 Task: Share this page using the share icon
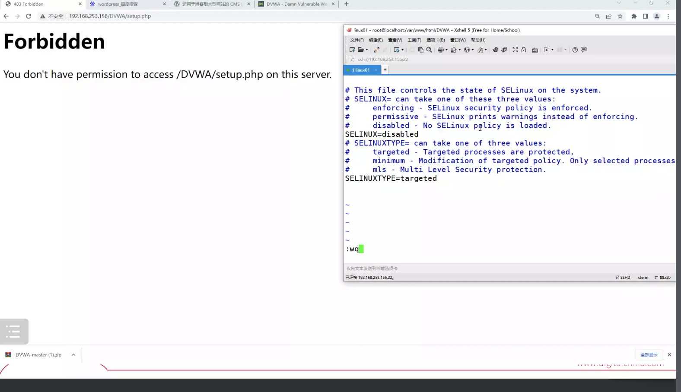click(x=609, y=16)
